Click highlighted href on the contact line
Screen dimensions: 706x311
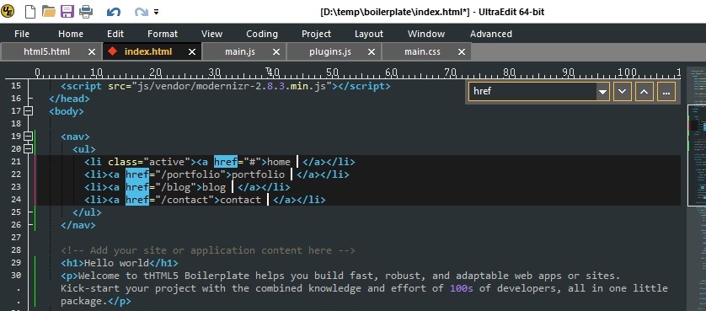pyautogui.click(x=137, y=199)
